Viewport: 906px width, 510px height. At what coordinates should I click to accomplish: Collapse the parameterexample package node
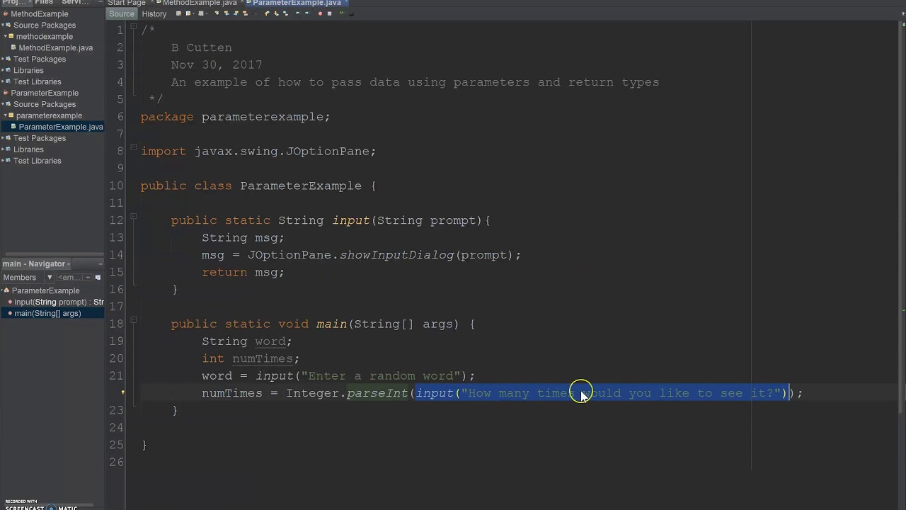[x=6, y=115]
